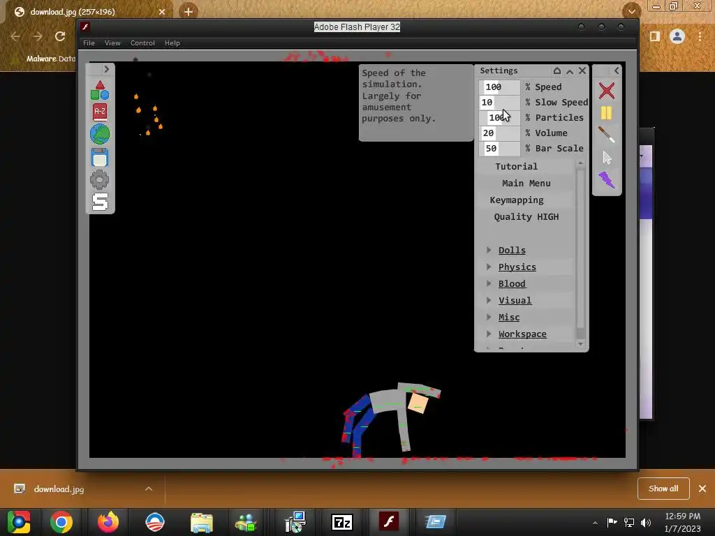Toggle Quality HIGH setting
This screenshot has height=536, width=715.
click(526, 217)
